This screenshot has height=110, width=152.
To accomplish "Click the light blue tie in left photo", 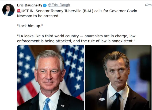I will [x=47, y=104].
